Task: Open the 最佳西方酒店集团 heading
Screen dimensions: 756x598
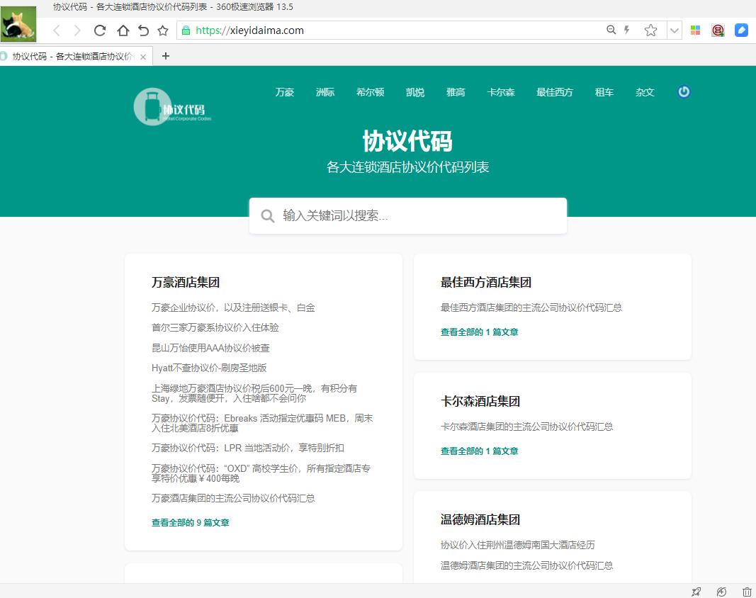Action: [486, 282]
